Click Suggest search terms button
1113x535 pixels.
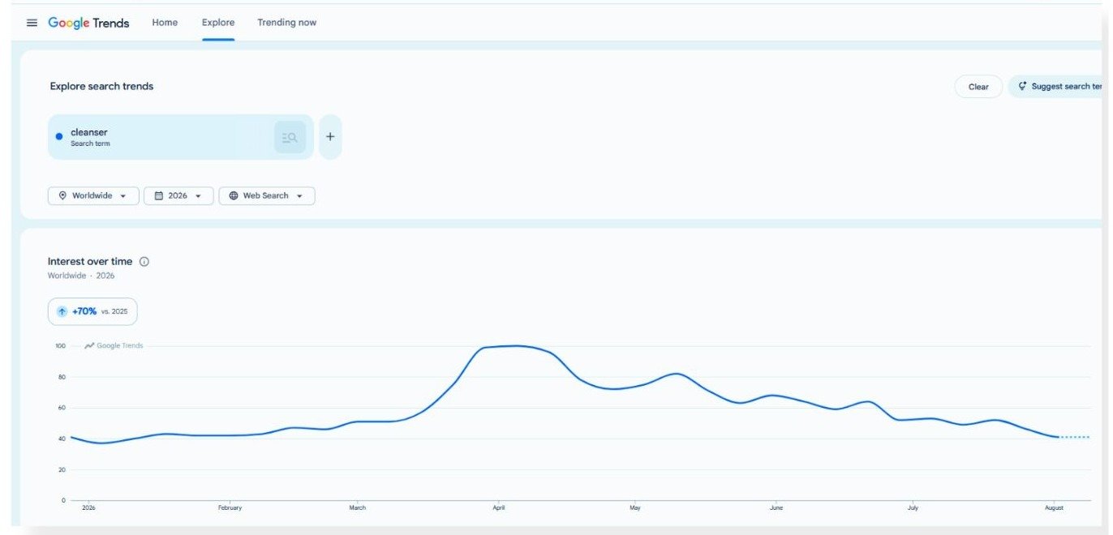(x=1059, y=87)
